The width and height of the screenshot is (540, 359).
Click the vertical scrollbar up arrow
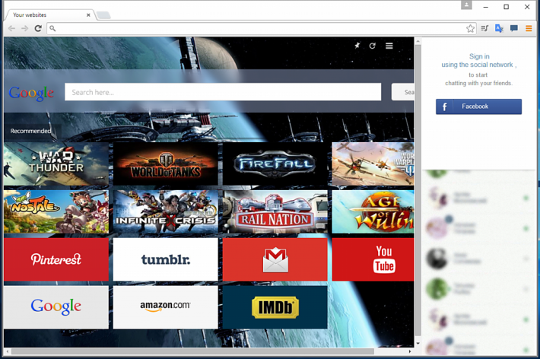click(418, 41)
